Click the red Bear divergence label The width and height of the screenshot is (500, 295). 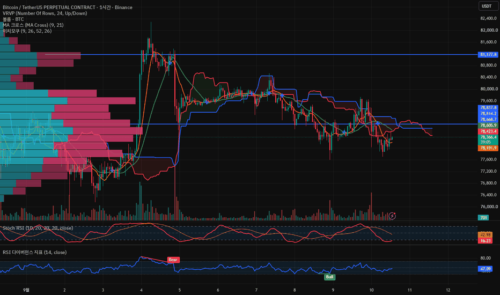tap(173, 260)
